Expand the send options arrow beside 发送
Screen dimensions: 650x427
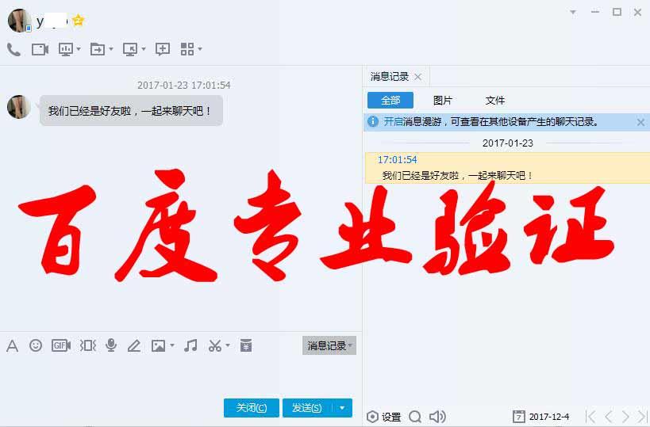point(341,408)
